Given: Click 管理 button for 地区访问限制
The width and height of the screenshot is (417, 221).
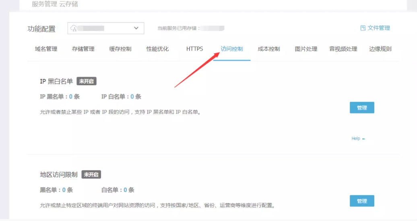Looking at the screenshot, I should [362, 201].
